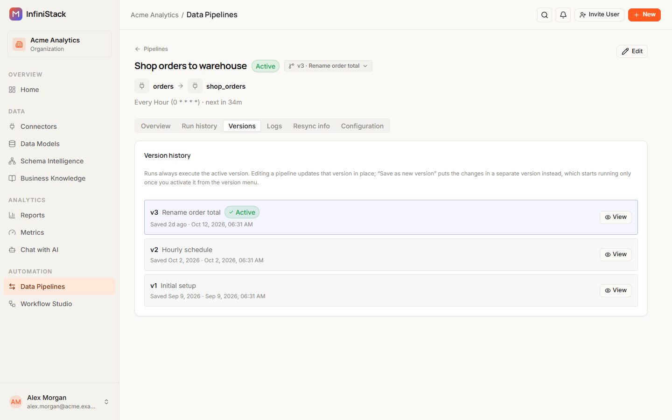Image resolution: width=672 pixels, height=420 pixels.
Task: Go back to Pipelines list
Action: click(151, 49)
